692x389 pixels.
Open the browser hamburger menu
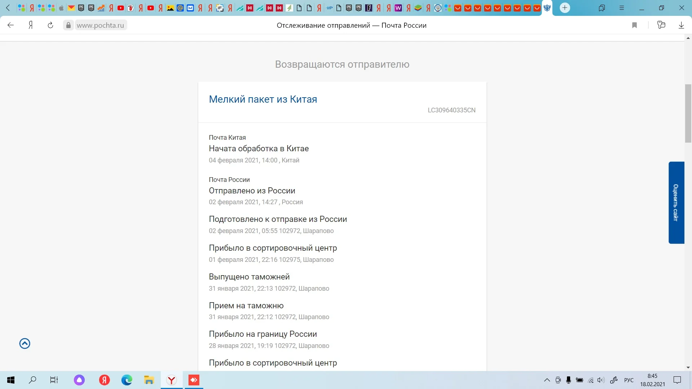[622, 8]
